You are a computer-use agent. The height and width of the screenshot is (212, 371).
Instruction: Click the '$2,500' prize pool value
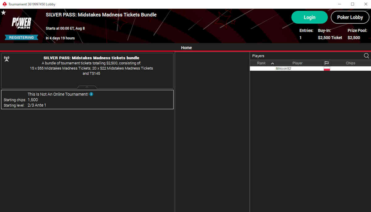[354, 38]
